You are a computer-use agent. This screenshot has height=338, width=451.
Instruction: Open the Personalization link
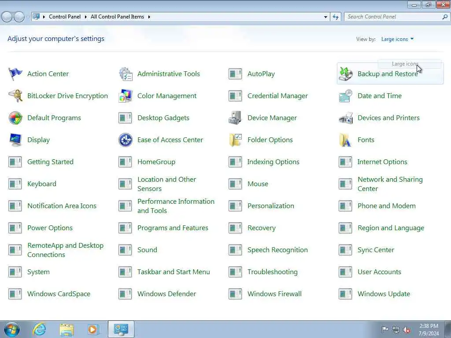pos(271,206)
